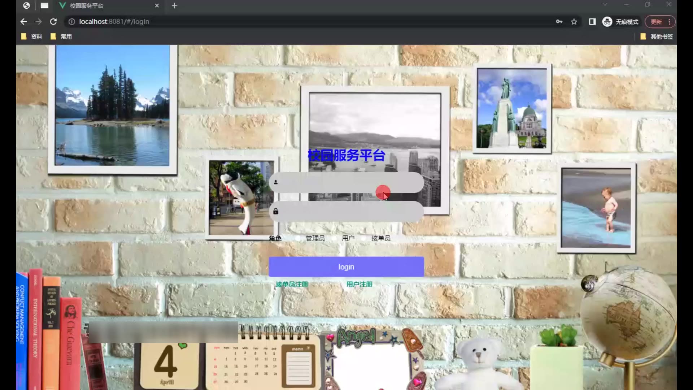The height and width of the screenshot is (390, 693).
Task: Toggle the browser side panel icon
Action: (x=592, y=22)
